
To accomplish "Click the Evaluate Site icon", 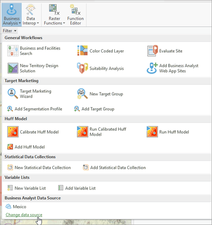I will pyautogui.click(x=152, y=51).
